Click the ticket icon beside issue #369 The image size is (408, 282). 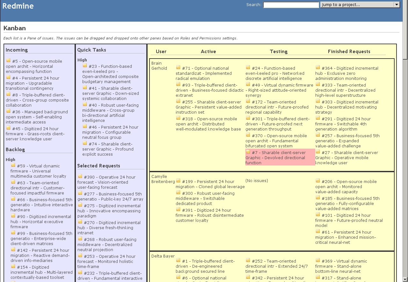pos(318,260)
